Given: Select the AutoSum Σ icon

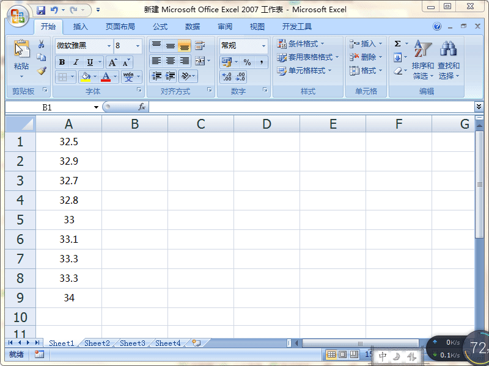Looking at the screenshot, I should pyautogui.click(x=397, y=43).
